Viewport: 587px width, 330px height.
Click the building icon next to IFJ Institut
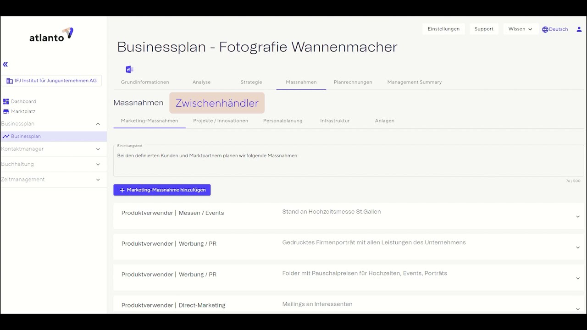click(9, 80)
